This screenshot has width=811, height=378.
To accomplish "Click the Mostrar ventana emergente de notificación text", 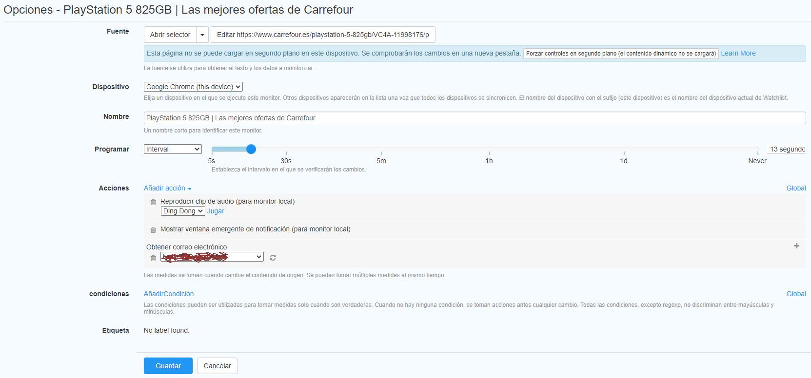I will 256,229.
